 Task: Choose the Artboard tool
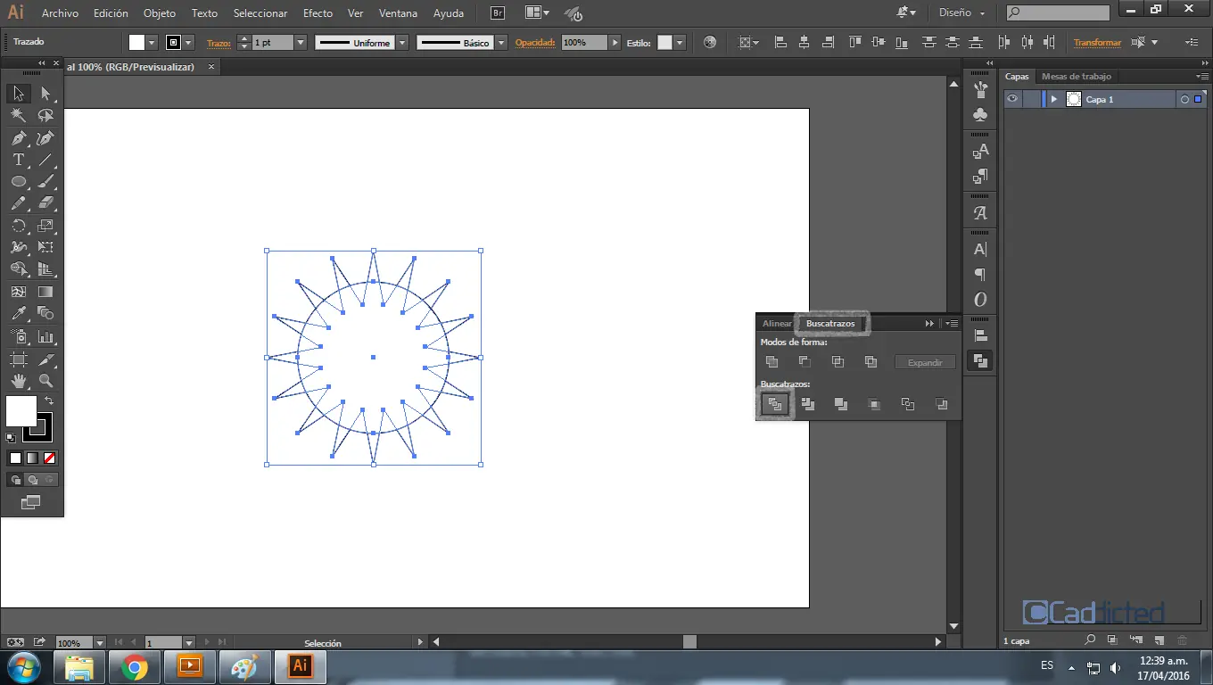pyautogui.click(x=18, y=359)
